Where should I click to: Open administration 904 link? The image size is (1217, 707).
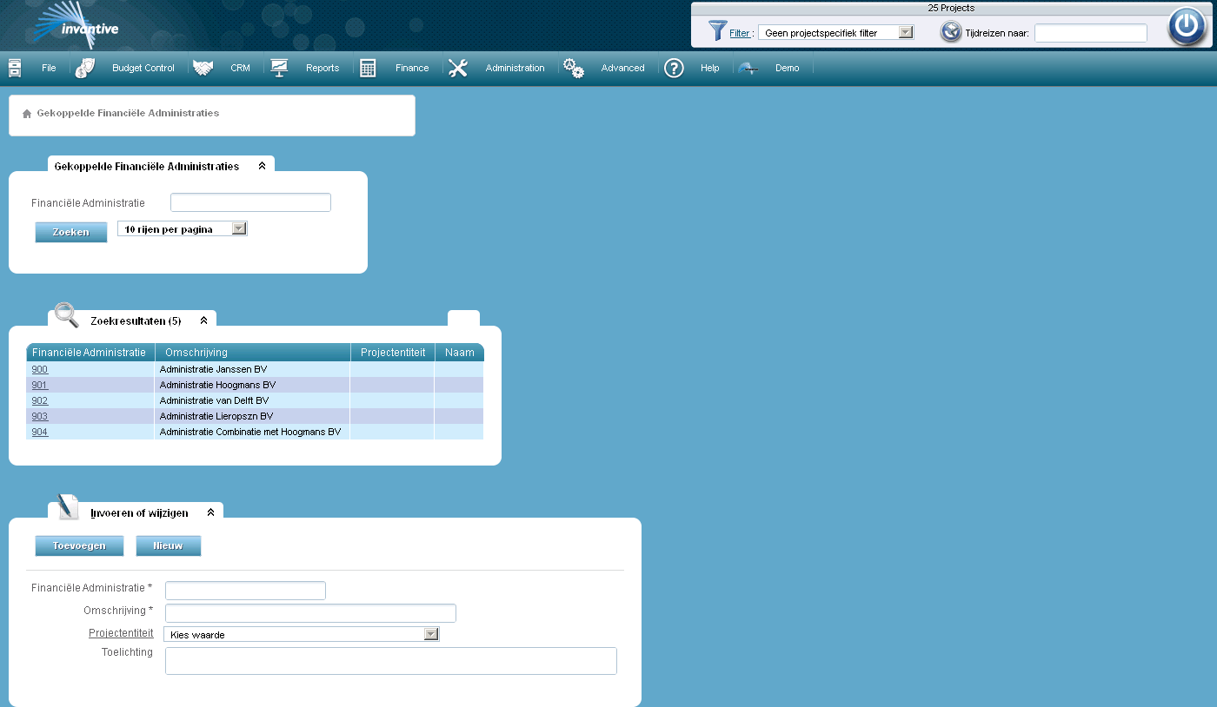point(40,432)
